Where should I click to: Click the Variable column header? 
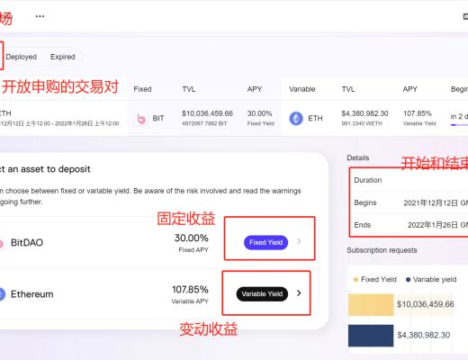coord(302,89)
